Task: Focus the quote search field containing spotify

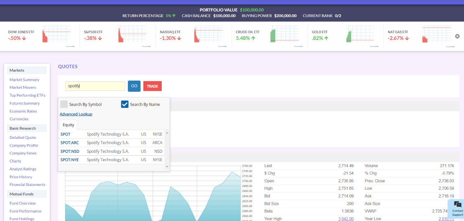Action: (95, 86)
